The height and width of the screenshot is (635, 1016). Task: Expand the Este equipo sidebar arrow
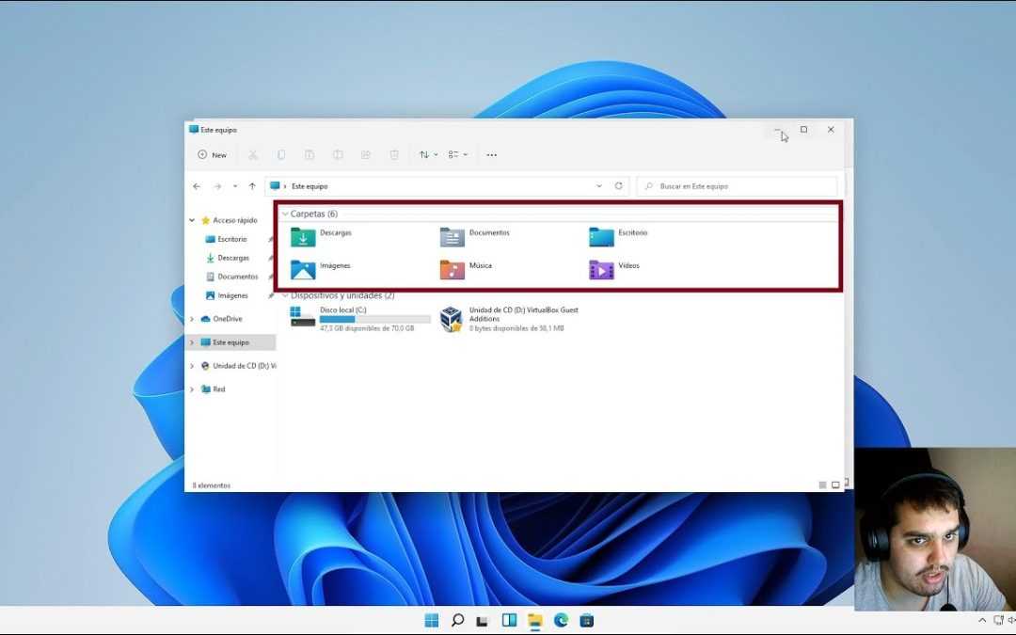pos(192,342)
